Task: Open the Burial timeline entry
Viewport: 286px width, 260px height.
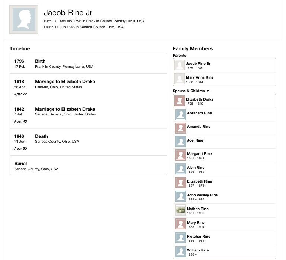Action: tap(88, 165)
